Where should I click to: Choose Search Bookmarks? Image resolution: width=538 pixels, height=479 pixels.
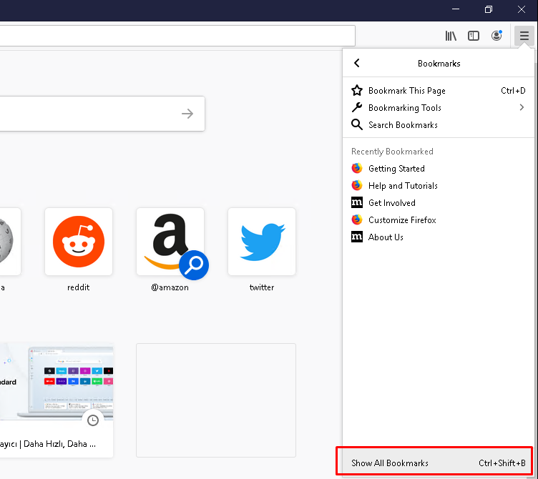coord(439,125)
